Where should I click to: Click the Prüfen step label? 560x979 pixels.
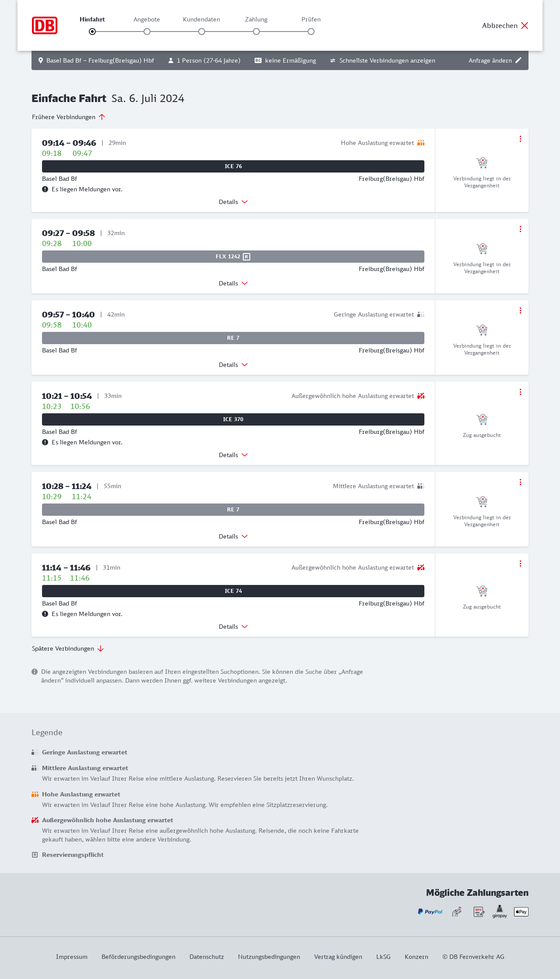(x=311, y=19)
